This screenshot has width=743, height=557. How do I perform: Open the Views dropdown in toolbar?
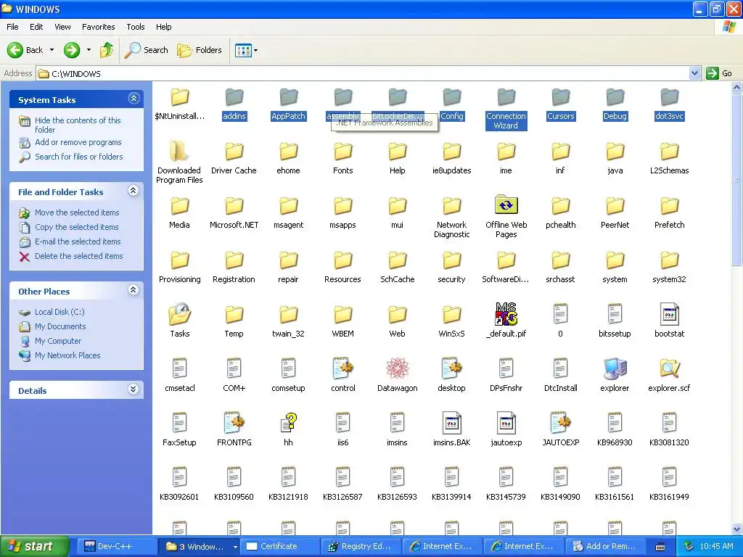tap(247, 50)
